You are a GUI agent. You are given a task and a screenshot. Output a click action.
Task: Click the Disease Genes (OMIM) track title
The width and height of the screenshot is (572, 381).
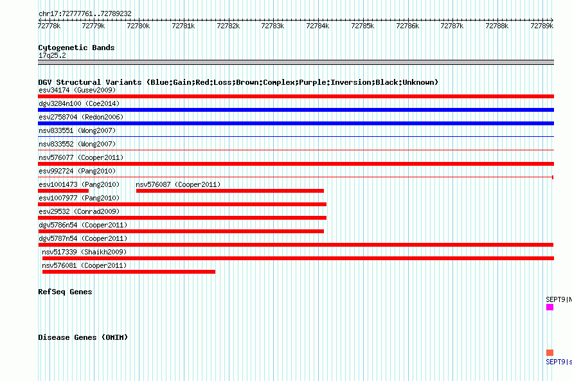tap(83, 337)
